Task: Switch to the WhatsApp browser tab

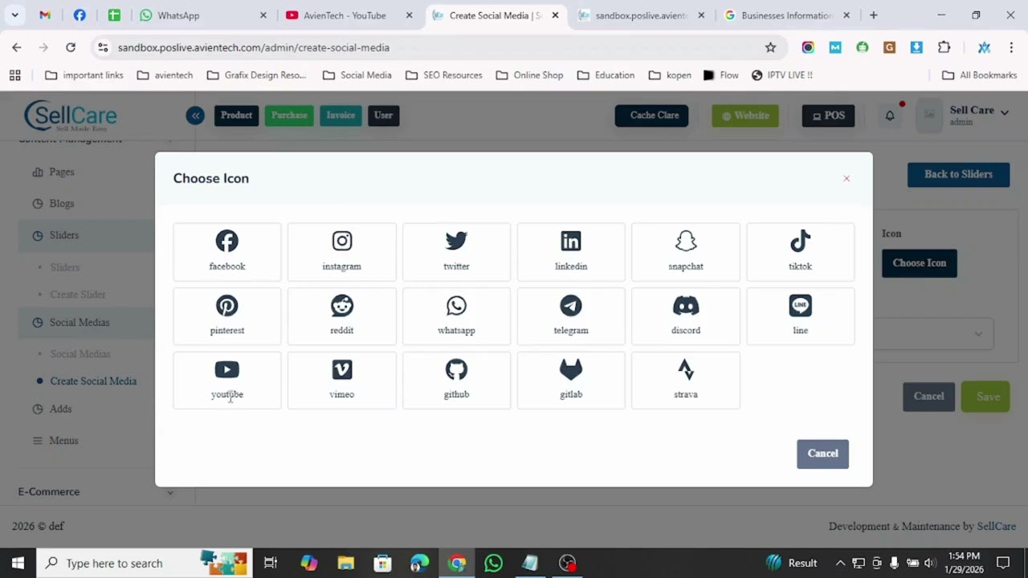Action: (203, 15)
